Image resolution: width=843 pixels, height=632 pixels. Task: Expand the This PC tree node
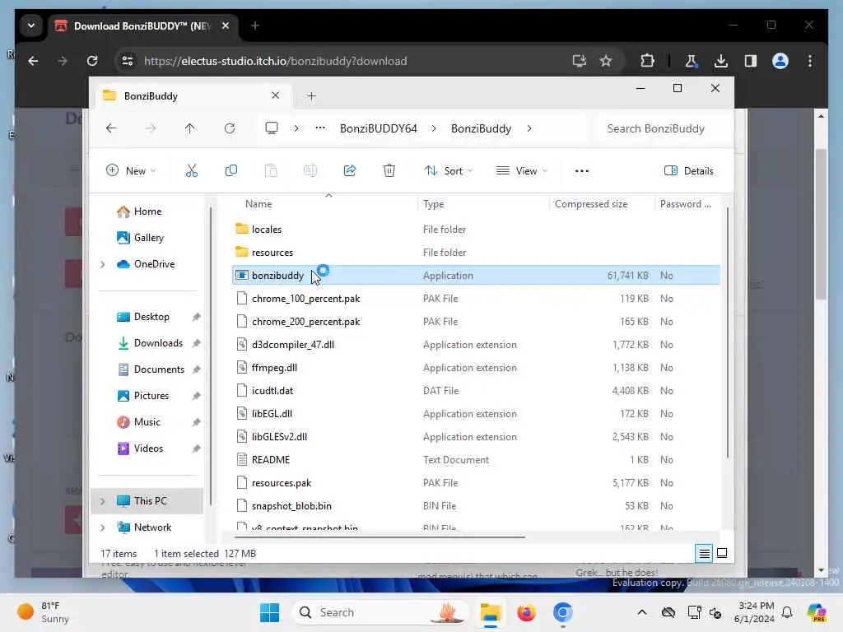(x=103, y=501)
